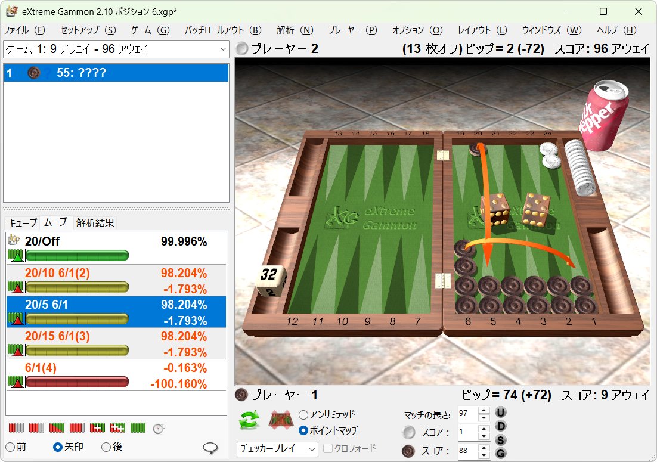This screenshot has width=657, height=462.
Task: Select the 後 radio button
Action: [x=106, y=447]
